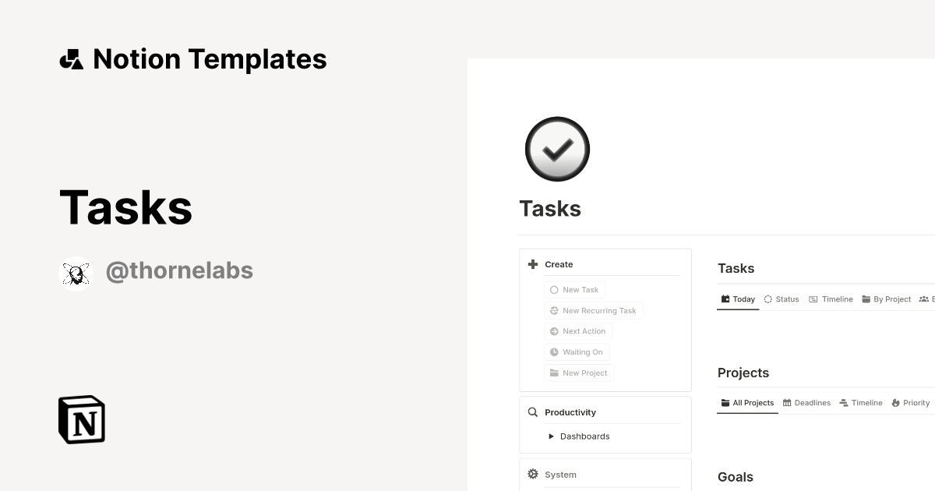
Task: Click the Notion Templates logo icon
Action: pyautogui.click(x=72, y=58)
